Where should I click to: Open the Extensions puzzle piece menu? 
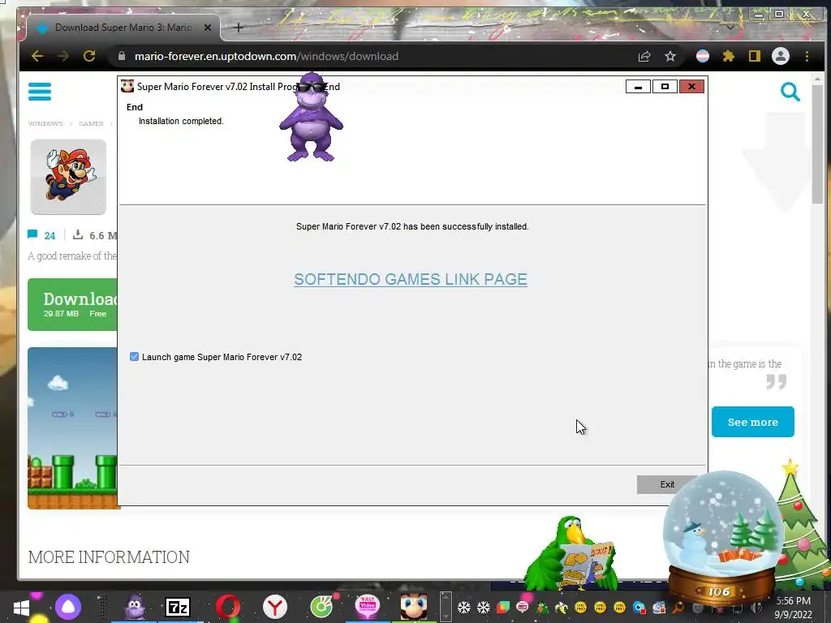pyautogui.click(x=729, y=56)
